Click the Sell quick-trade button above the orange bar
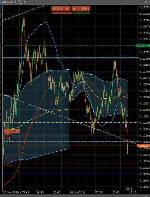Screen dimensions: 150x197 61,9
